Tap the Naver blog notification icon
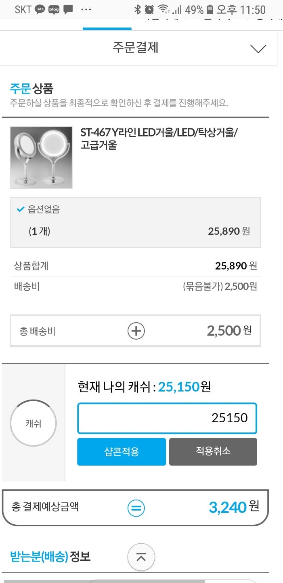 pyautogui.click(x=54, y=9)
